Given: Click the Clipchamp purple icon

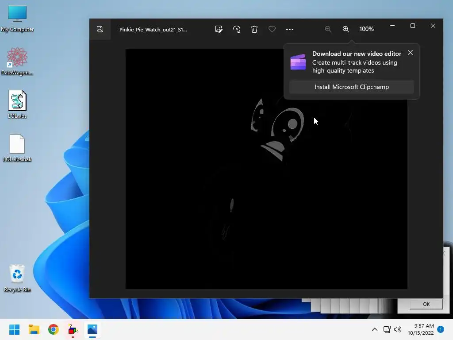Looking at the screenshot, I should coord(298,62).
